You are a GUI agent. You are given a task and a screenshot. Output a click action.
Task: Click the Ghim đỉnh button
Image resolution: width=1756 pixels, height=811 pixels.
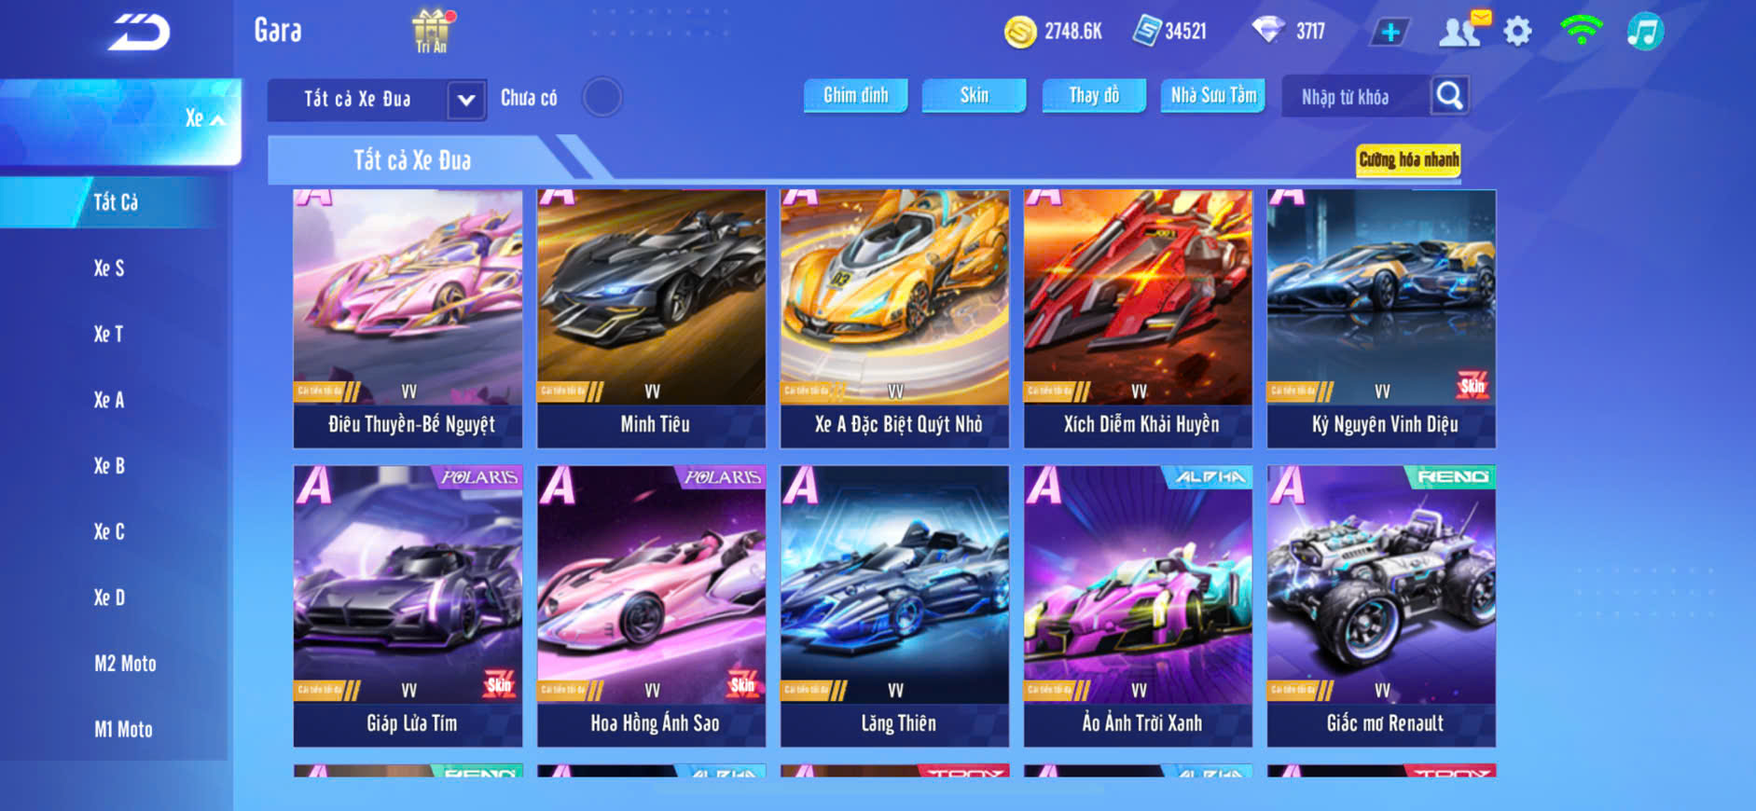[x=856, y=95]
